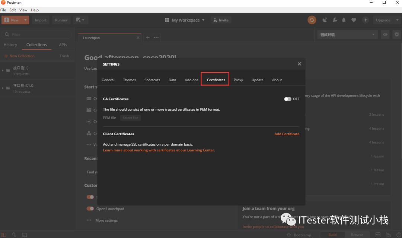Open the Update settings tab
Screen dimensions: 402x238
pyautogui.click(x=258, y=80)
